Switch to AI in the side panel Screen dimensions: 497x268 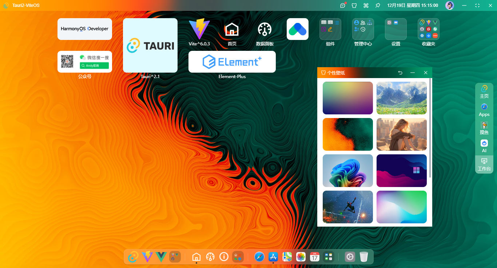click(x=484, y=146)
